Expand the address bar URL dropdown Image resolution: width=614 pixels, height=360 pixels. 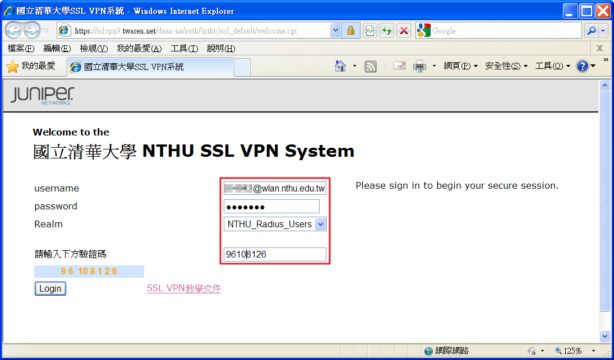335,31
